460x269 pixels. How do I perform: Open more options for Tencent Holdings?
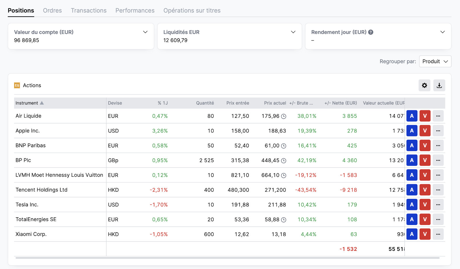pos(438,190)
